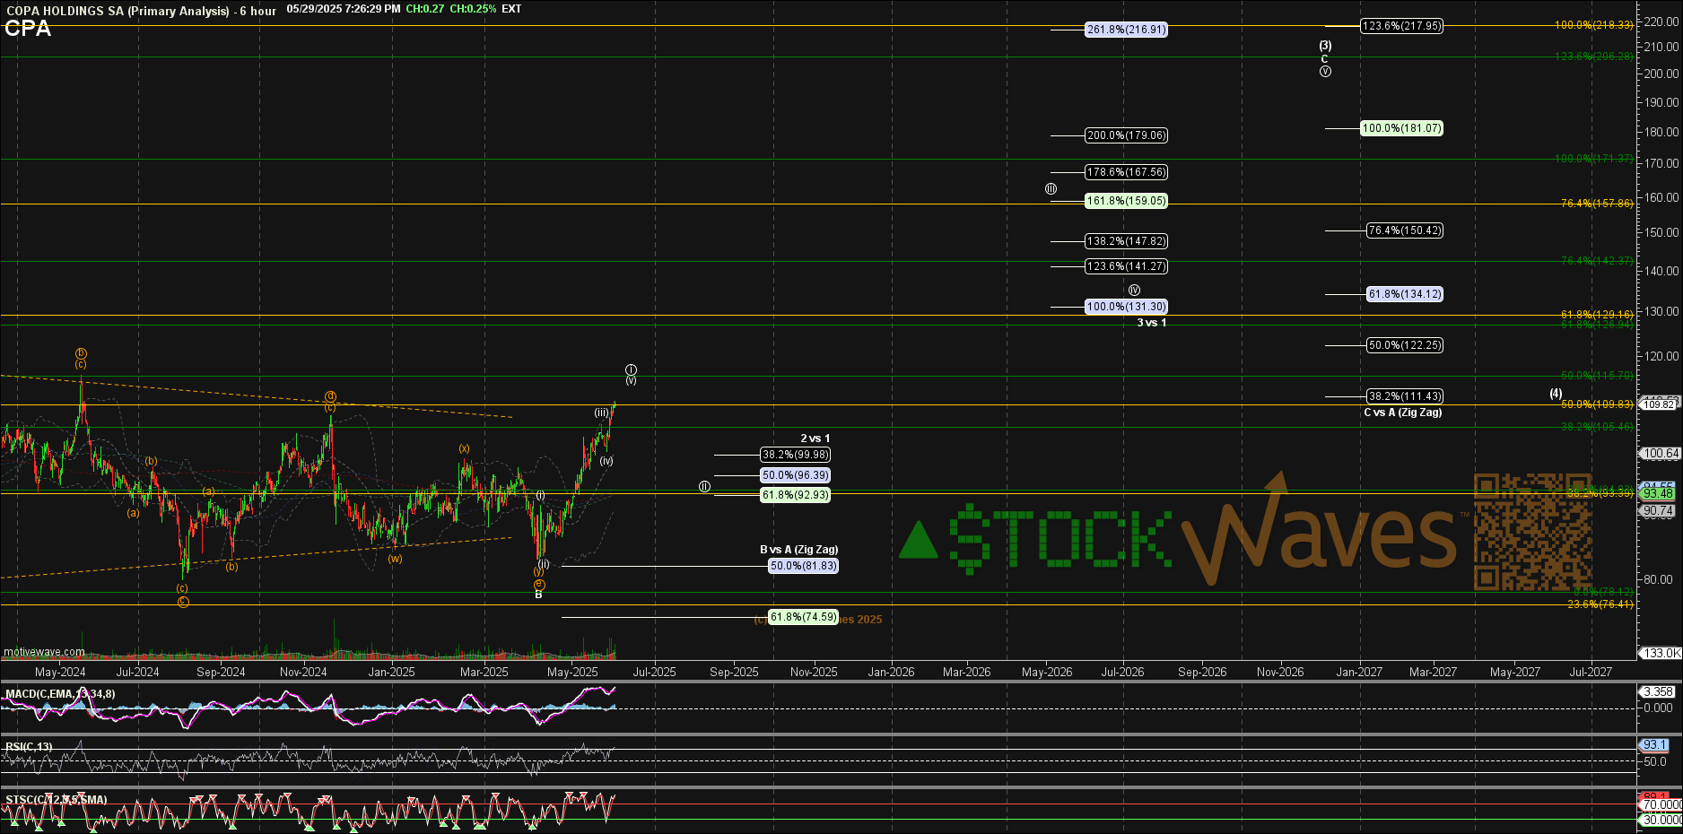Select the May-2024 date axis label

pos(60,672)
